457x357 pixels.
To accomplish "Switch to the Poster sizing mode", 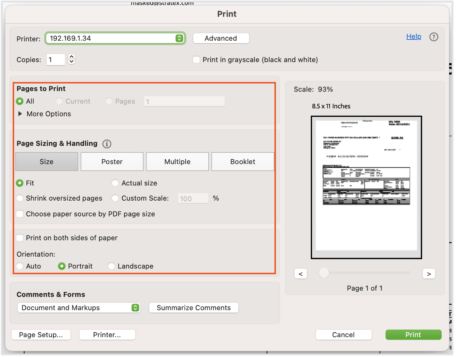I will pos(112,161).
